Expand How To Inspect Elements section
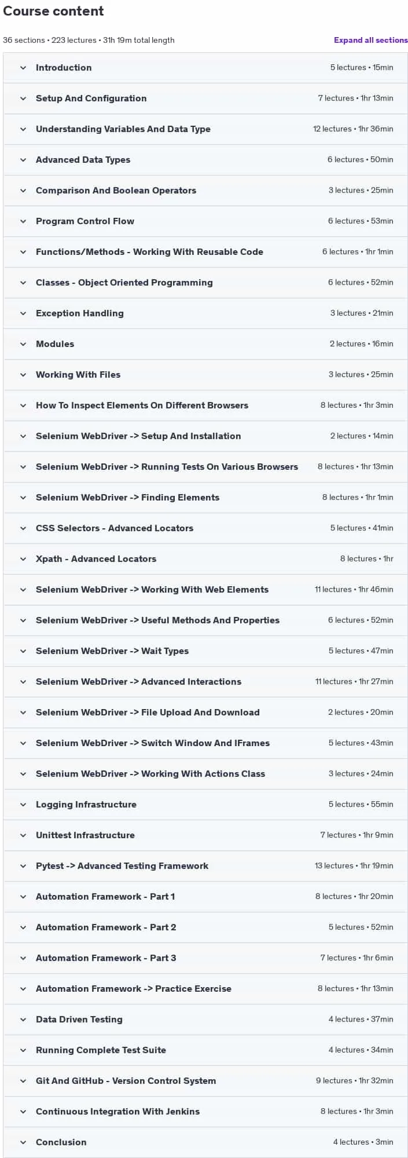The width and height of the screenshot is (408, 1158). [x=205, y=406]
